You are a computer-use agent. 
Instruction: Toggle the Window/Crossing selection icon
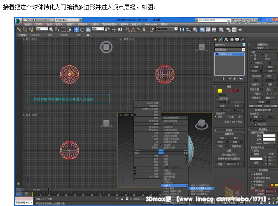[69, 30]
